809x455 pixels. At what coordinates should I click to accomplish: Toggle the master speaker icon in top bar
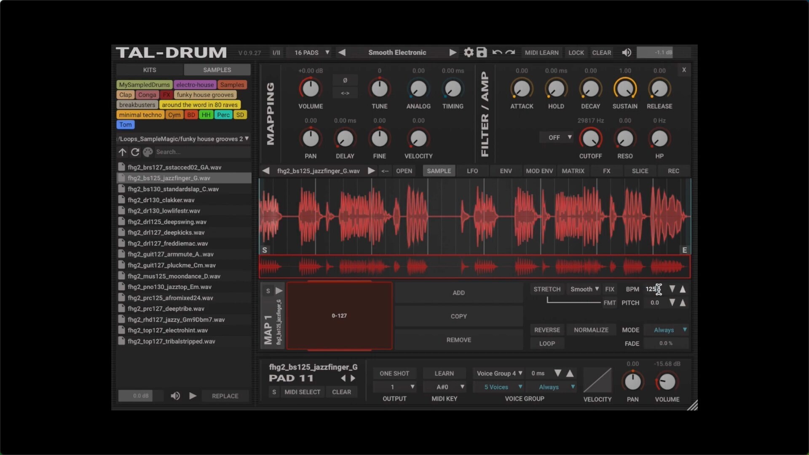click(x=627, y=52)
